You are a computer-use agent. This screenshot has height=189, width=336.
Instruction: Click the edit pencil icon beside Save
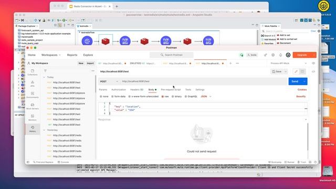(296, 71)
